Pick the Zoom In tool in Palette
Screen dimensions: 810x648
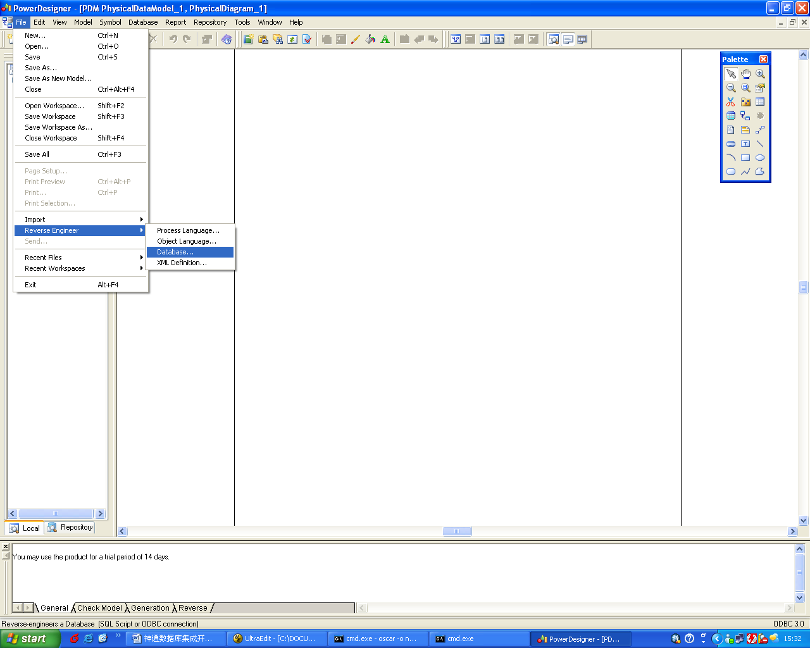[760, 74]
